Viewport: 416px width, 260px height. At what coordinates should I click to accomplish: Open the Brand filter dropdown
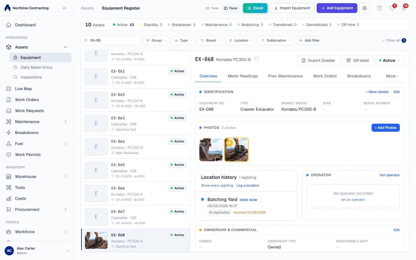click(x=211, y=40)
